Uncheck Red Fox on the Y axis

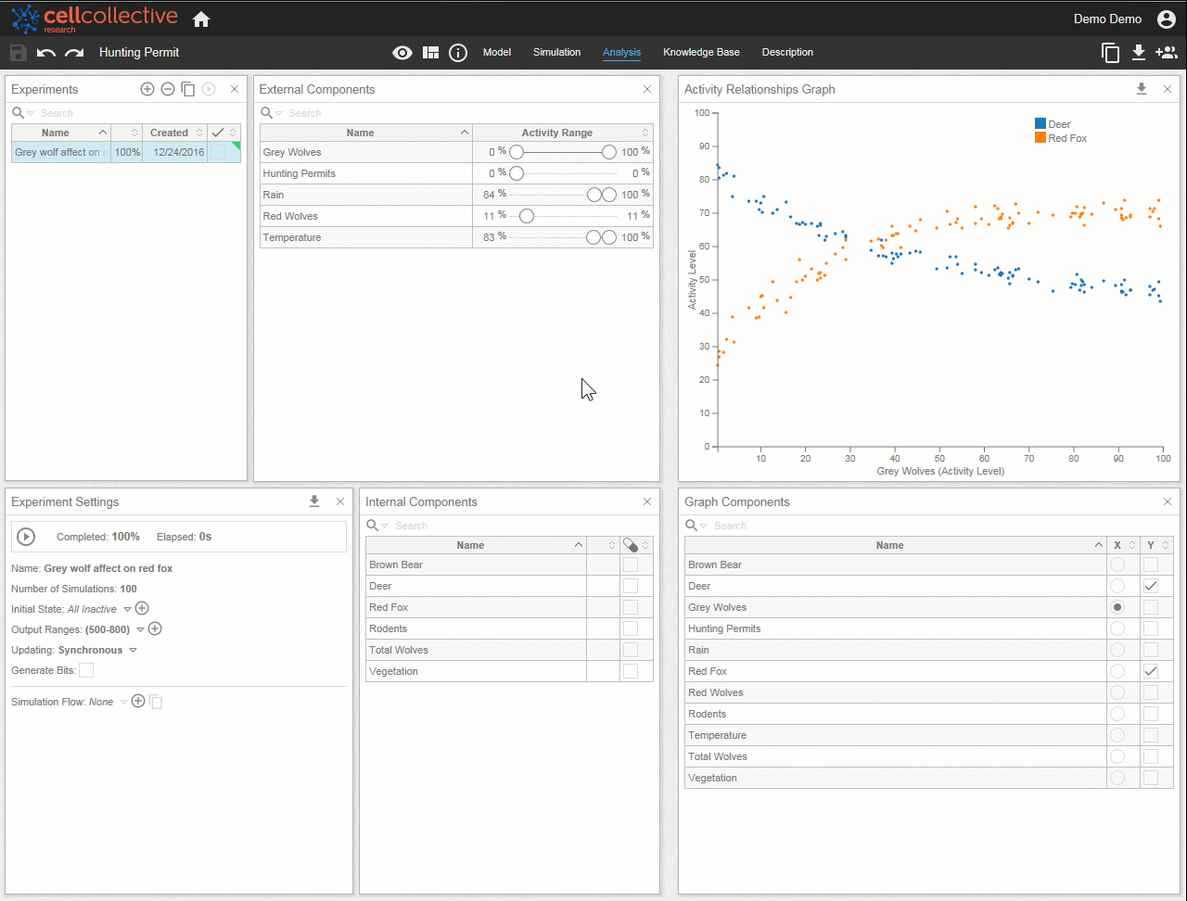tap(1151, 671)
